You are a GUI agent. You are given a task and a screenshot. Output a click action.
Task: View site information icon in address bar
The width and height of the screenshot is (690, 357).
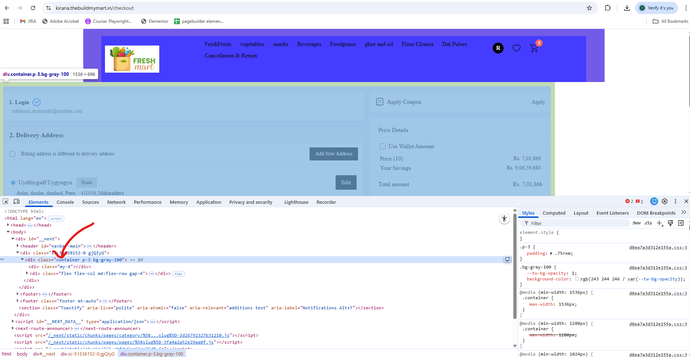[x=49, y=8]
